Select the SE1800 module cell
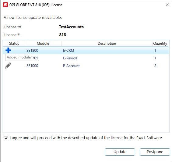The image size is (172, 162). (x=32, y=50)
